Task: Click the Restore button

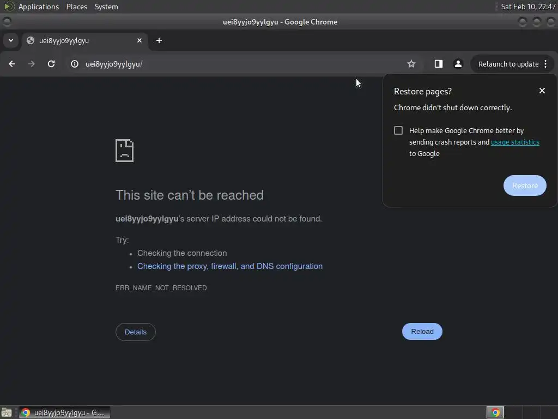Action: 525,185
